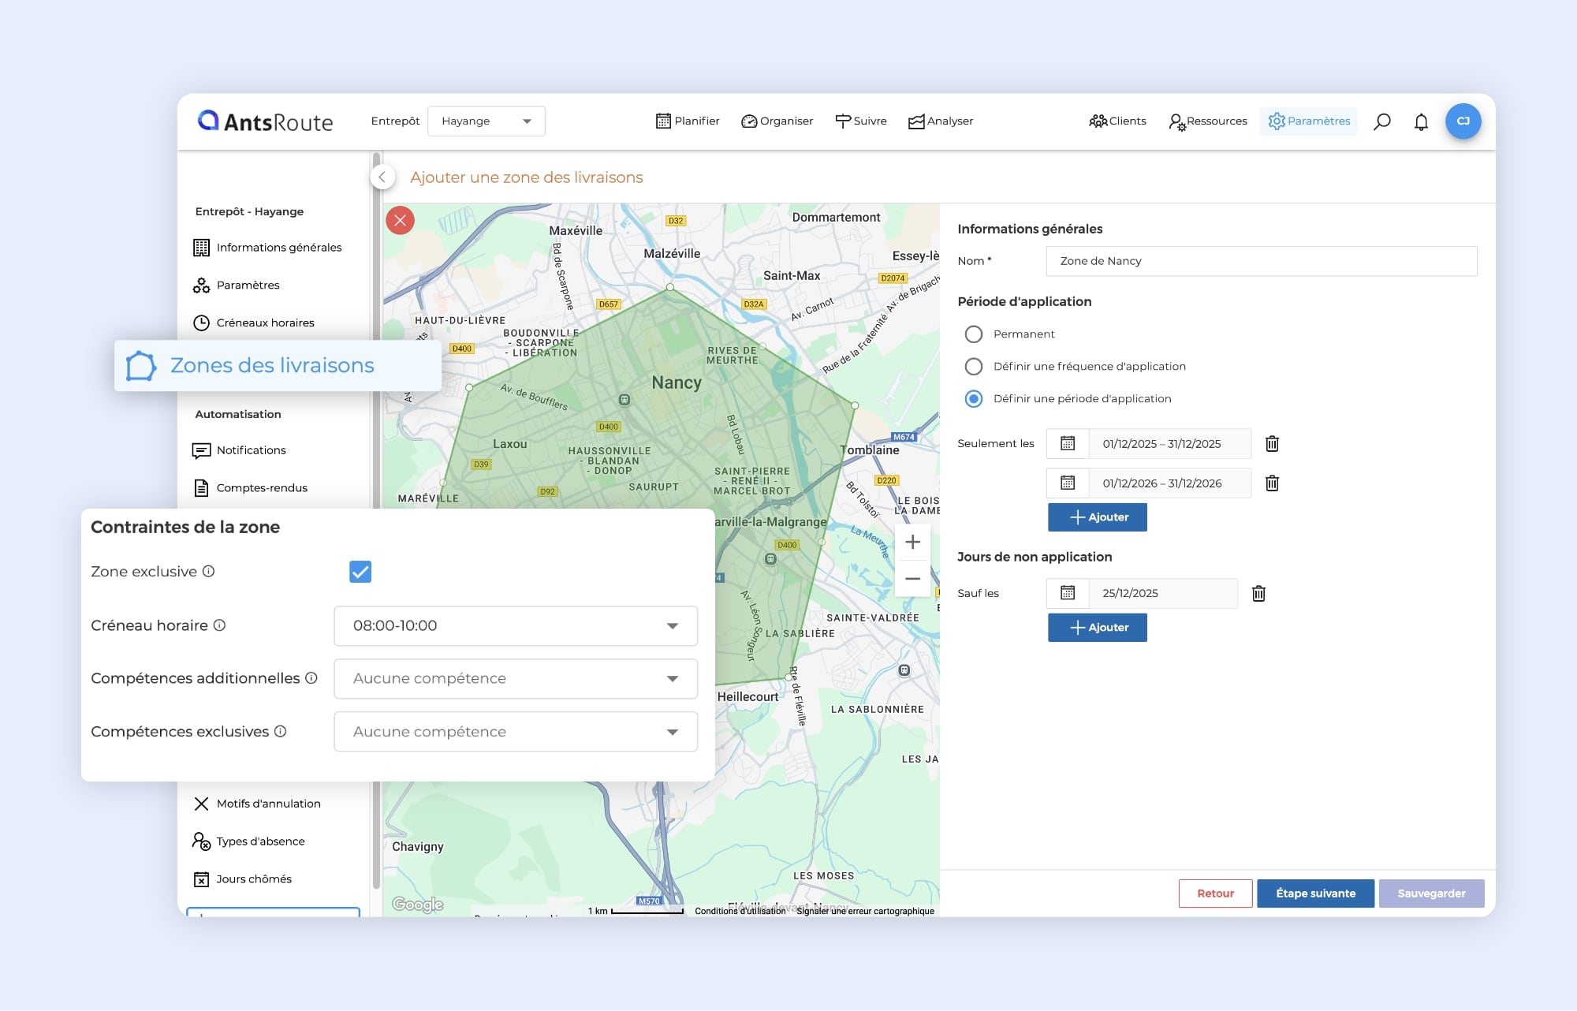
Task: Select the Permanent radio option
Action: tap(974, 334)
